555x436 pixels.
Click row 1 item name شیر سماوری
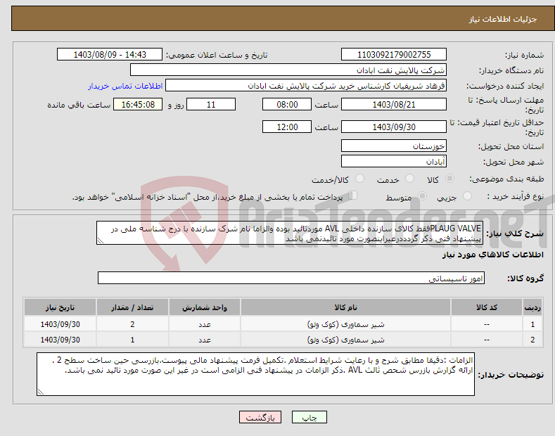point(345,324)
